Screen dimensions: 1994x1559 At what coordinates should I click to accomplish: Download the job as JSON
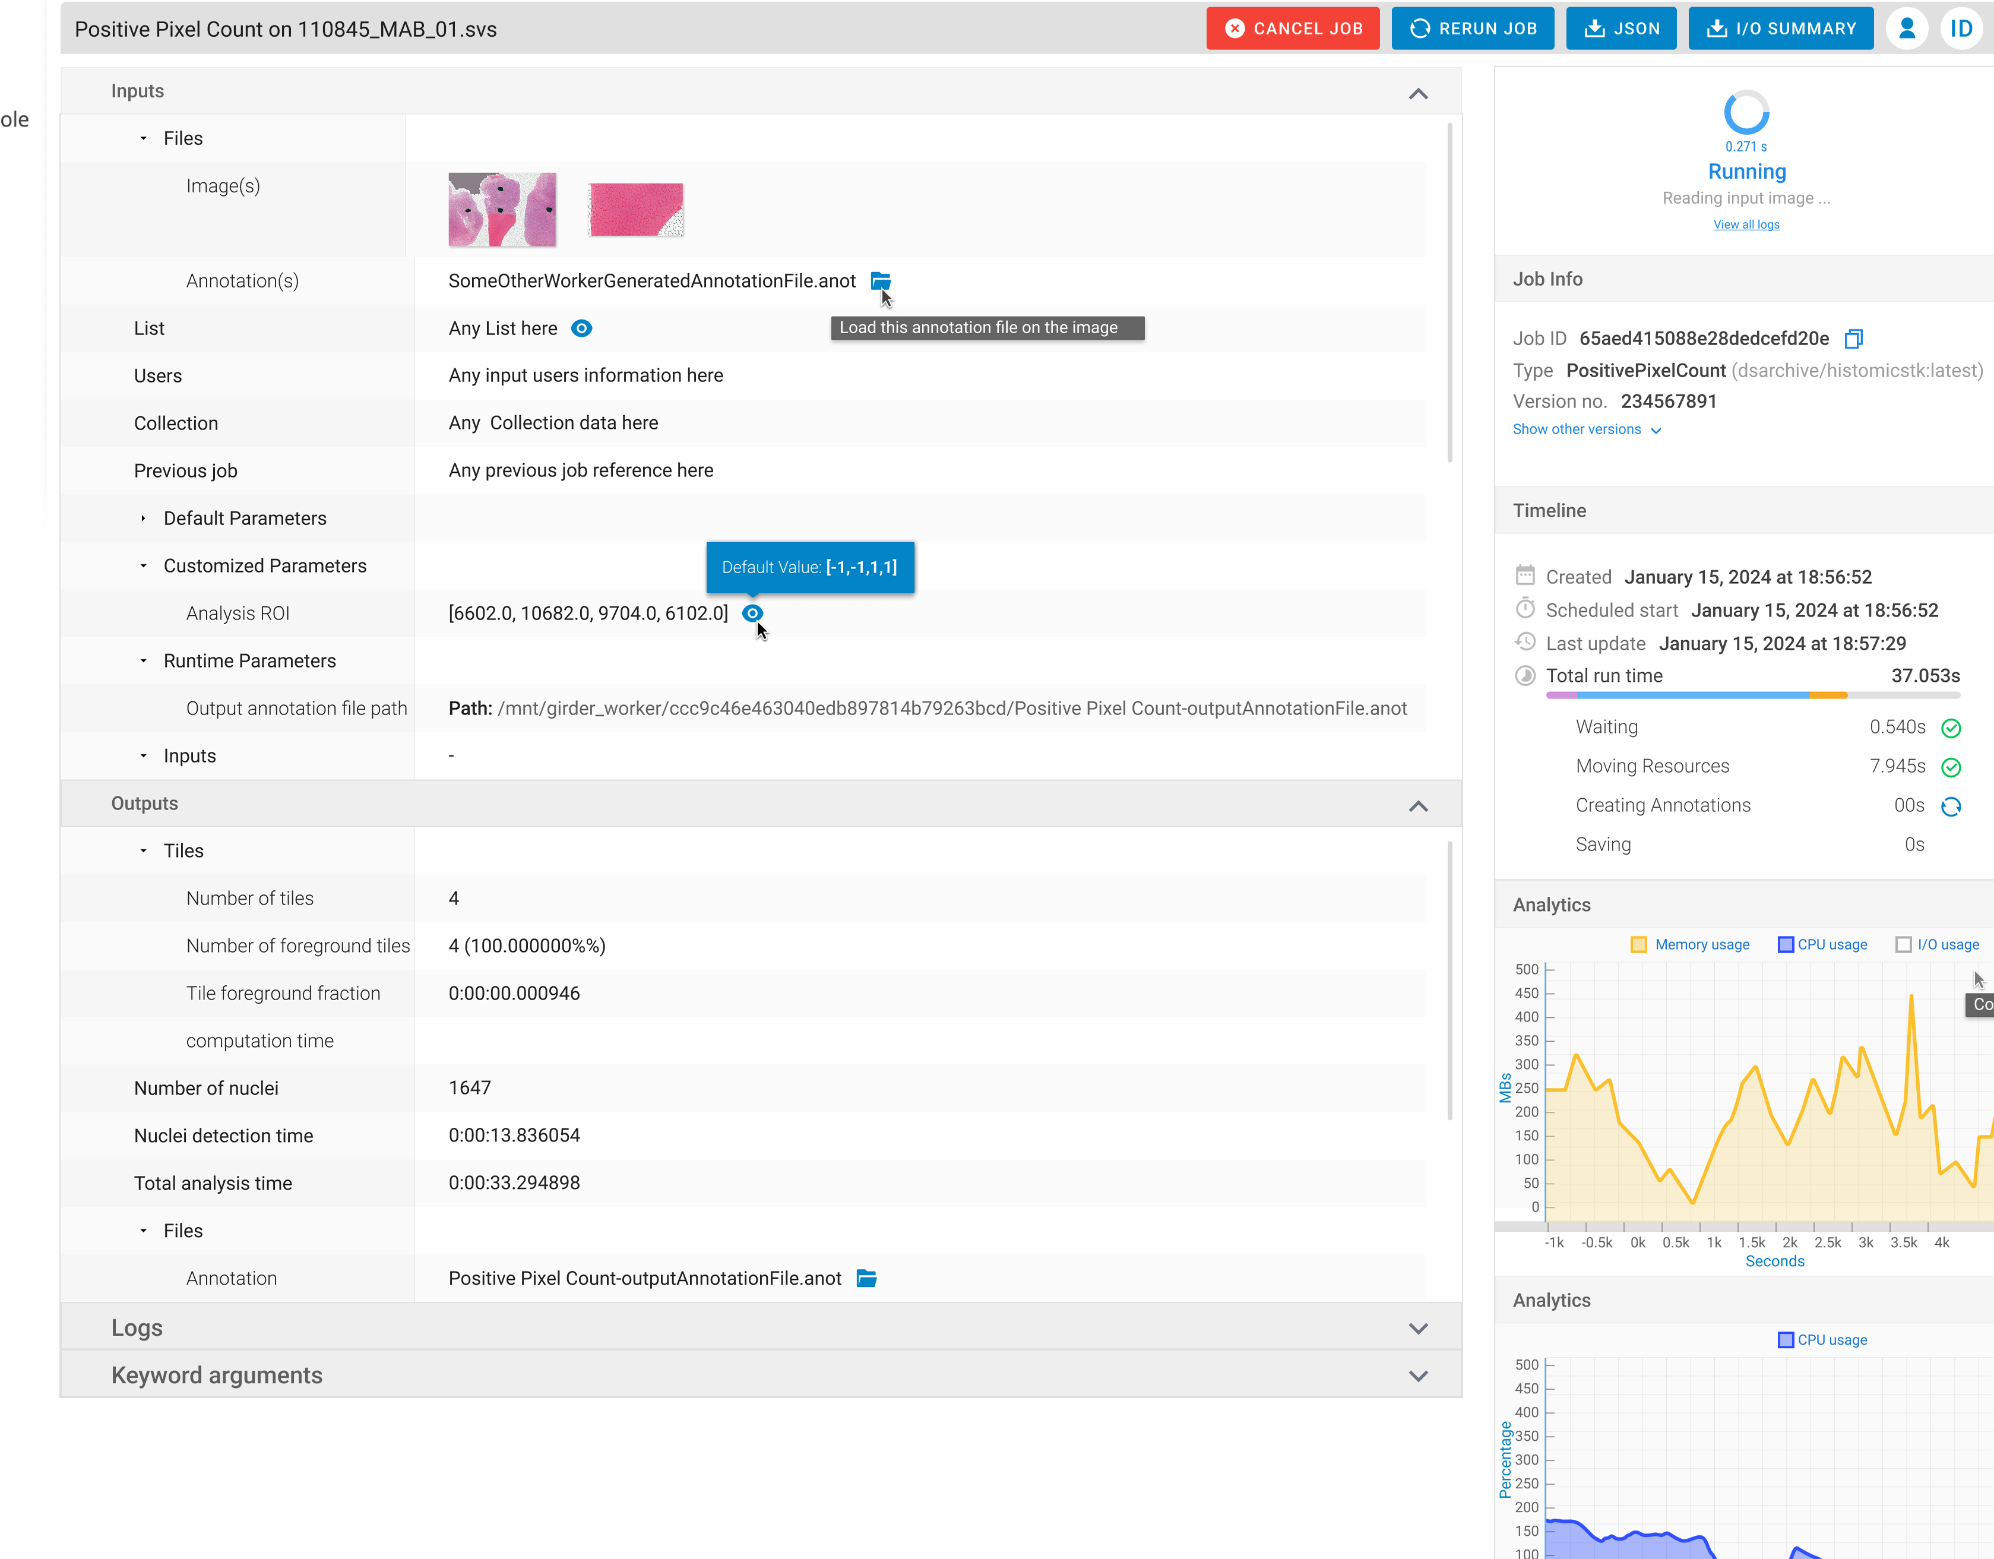1620,29
